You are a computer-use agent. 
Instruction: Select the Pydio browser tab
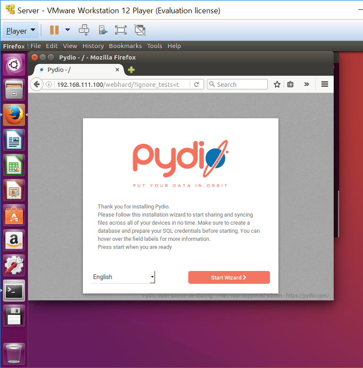click(x=79, y=70)
